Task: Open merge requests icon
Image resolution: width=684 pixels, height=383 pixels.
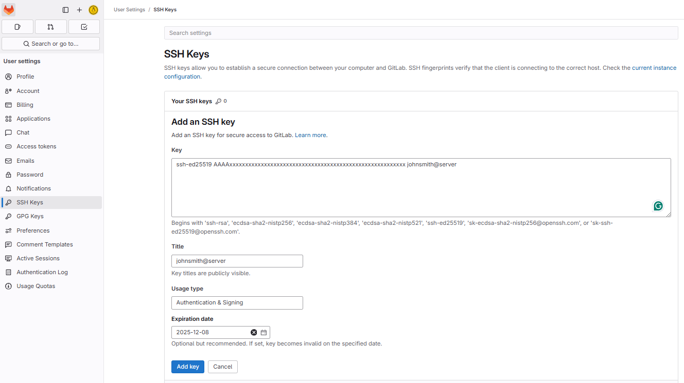Action: coord(51,27)
